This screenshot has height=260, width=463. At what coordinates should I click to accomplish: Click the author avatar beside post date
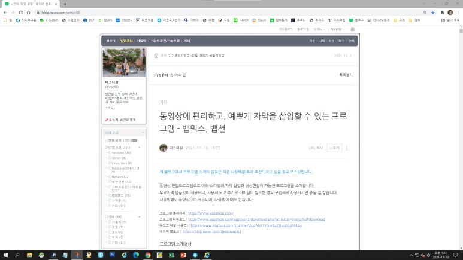pyautogui.click(x=164, y=148)
